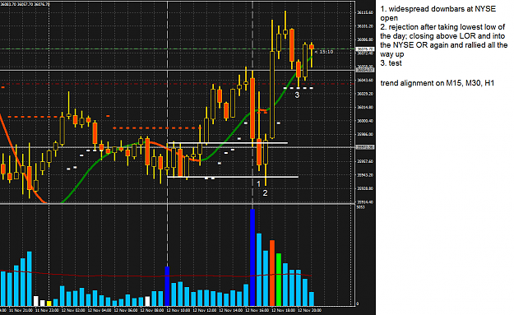The width and height of the screenshot is (514, 315).
Task: Click the dark blue volume bar near 12 Nov 10:00
Action: pyautogui.click(x=167, y=286)
